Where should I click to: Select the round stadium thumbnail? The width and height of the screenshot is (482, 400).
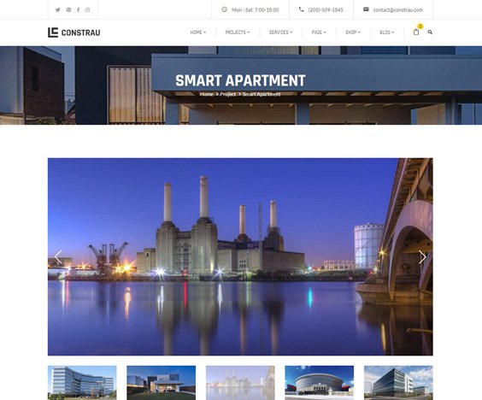(x=319, y=383)
